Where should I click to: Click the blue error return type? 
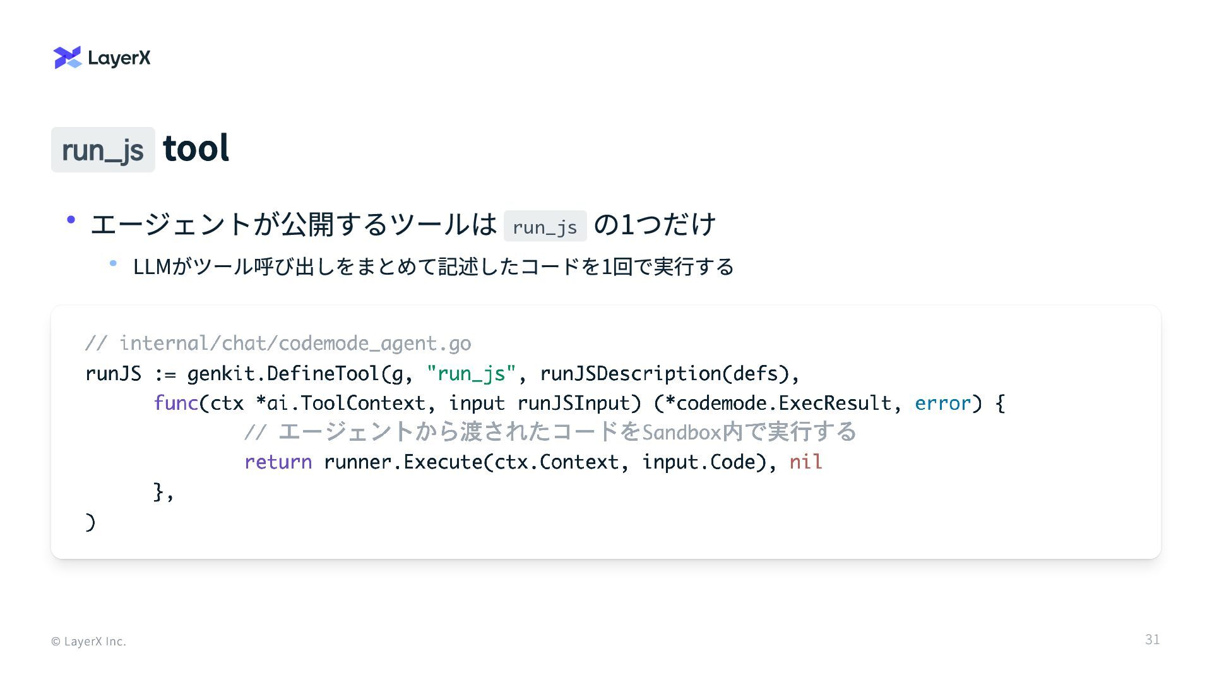(942, 403)
